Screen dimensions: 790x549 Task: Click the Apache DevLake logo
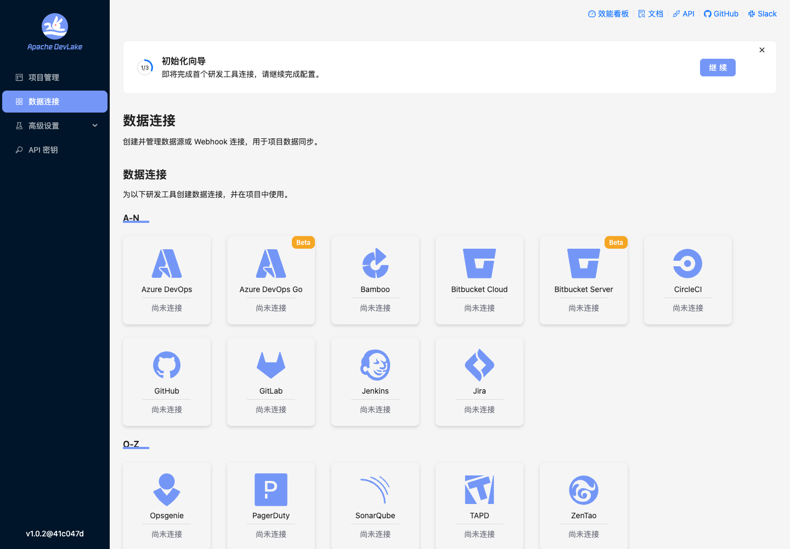coord(55,32)
